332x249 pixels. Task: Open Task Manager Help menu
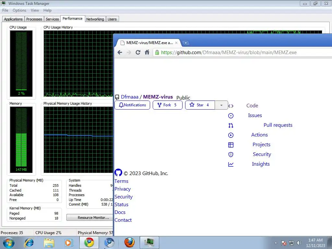[47, 10]
